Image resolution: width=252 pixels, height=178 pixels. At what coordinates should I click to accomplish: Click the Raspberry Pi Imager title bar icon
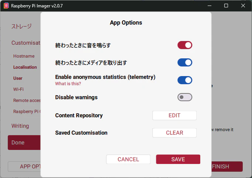6,6
